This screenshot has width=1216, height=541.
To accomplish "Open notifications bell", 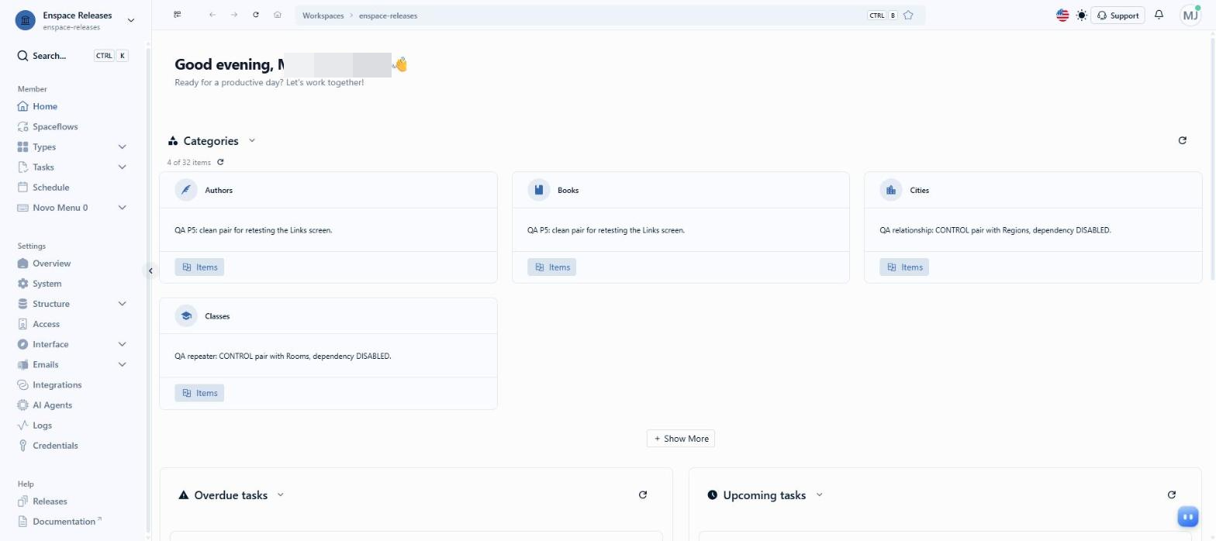I will pyautogui.click(x=1159, y=15).
